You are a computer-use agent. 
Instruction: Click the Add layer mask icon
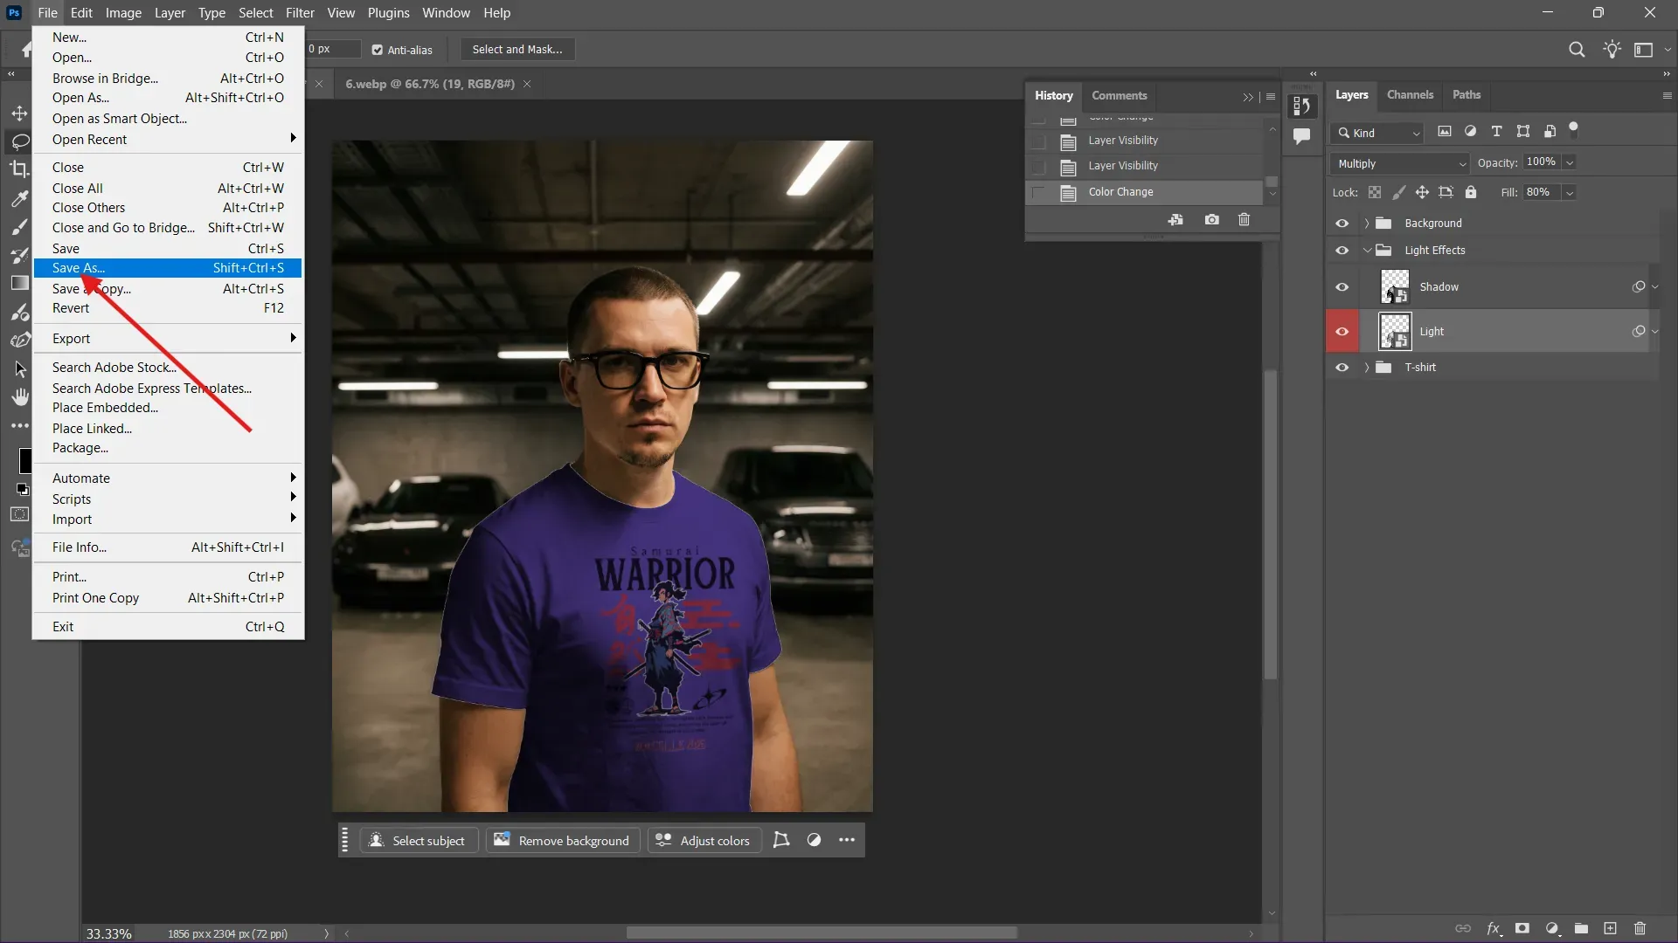[x=1522, y=928]
